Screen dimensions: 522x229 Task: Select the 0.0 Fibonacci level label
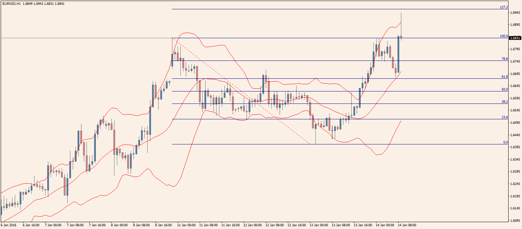[x=506, y=142]
